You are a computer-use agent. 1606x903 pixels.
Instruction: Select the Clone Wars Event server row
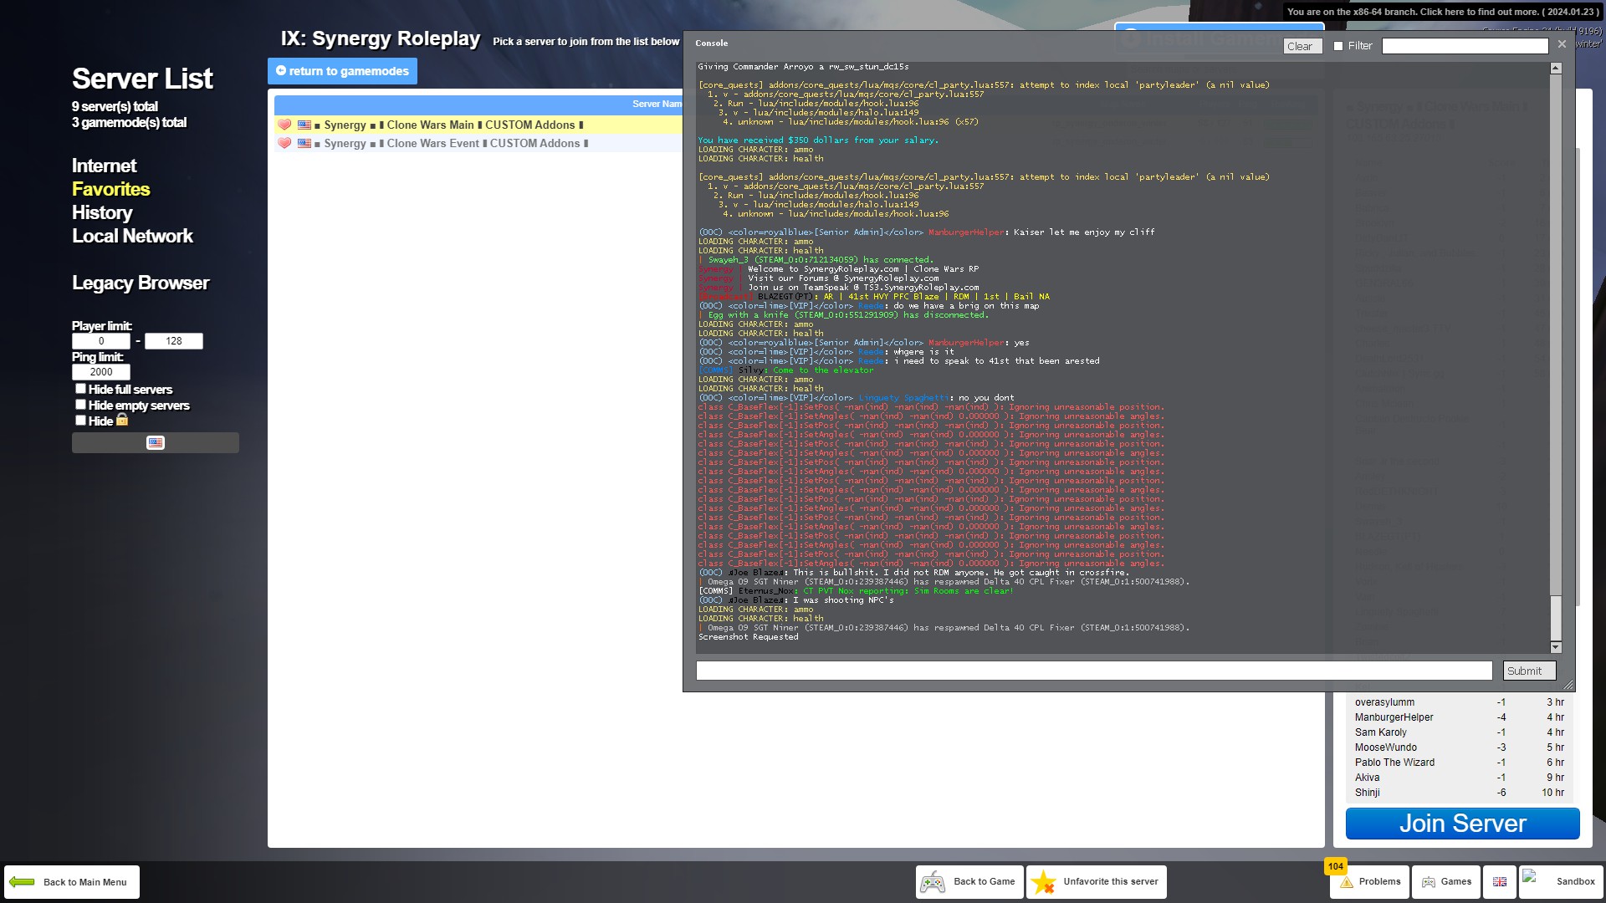coord(478,144)
